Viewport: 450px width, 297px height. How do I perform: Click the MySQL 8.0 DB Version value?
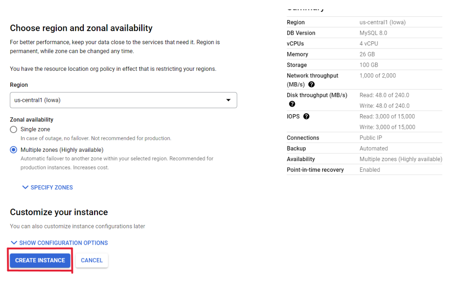[373, 33]
